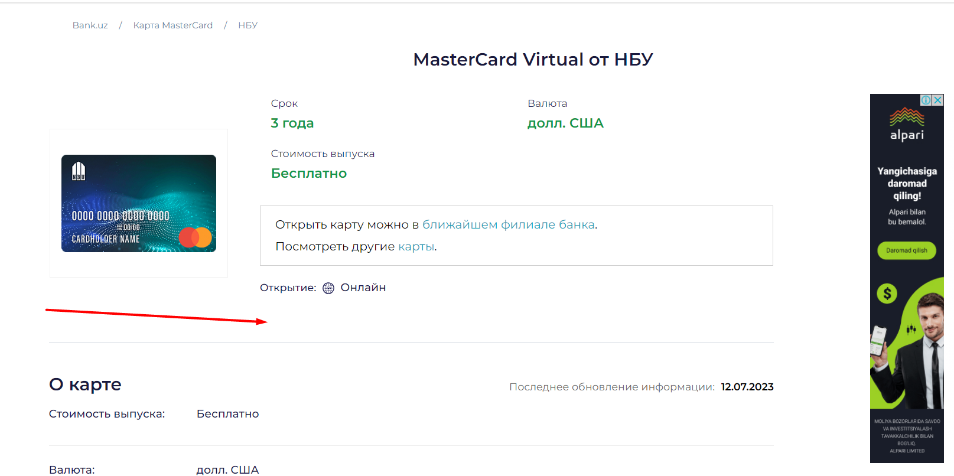954x476 pixels.
Task: Click the globe icon next to Онлайн
Action: [x=328, y=288]
